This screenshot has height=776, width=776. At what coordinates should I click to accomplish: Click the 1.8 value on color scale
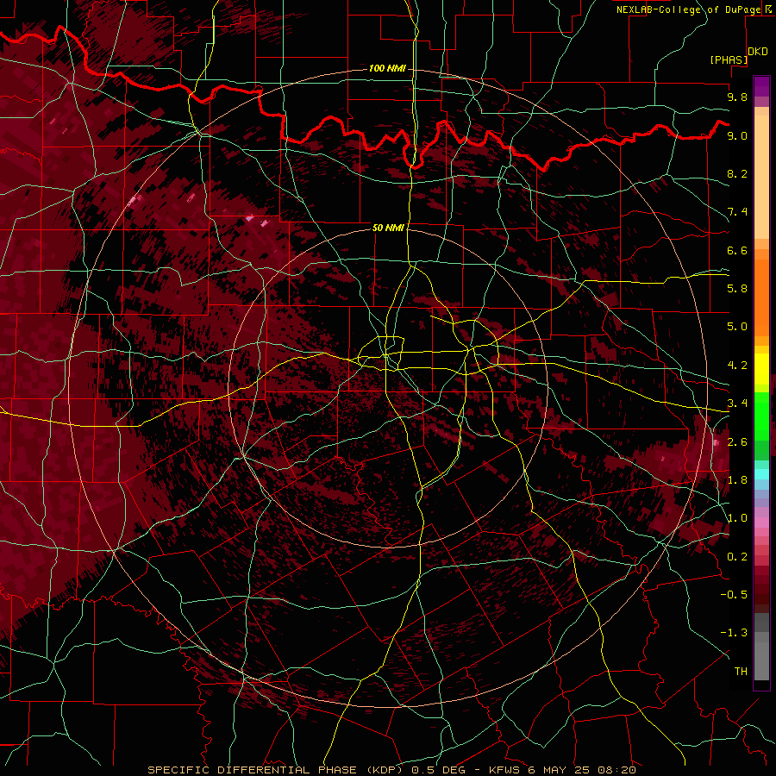tap(737, 480)
